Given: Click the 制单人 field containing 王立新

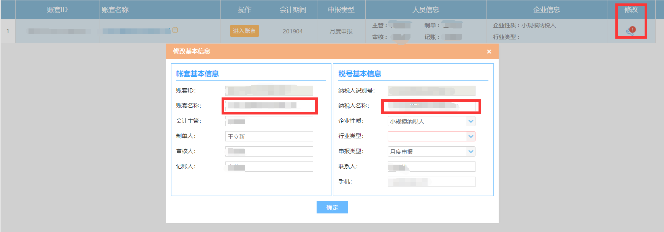Looking at the screenshot, I should click(x=269, y=136).
